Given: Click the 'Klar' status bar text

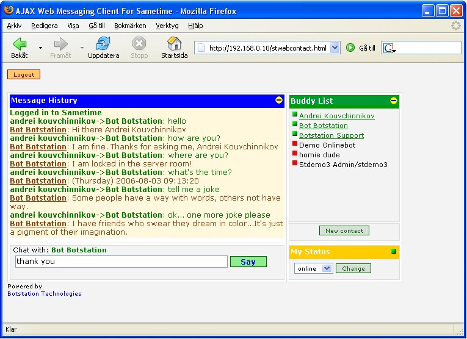Looking at the screenshot, I should tap(11, 329).
